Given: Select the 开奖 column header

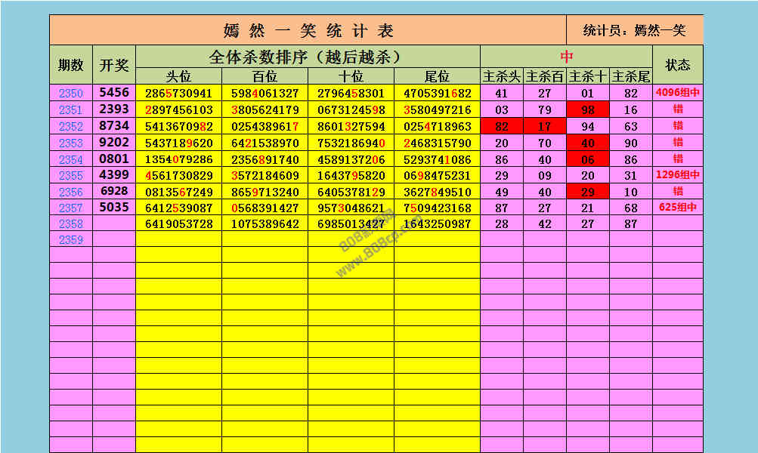Looking at the screenshot, I should (x=114, y=65).
